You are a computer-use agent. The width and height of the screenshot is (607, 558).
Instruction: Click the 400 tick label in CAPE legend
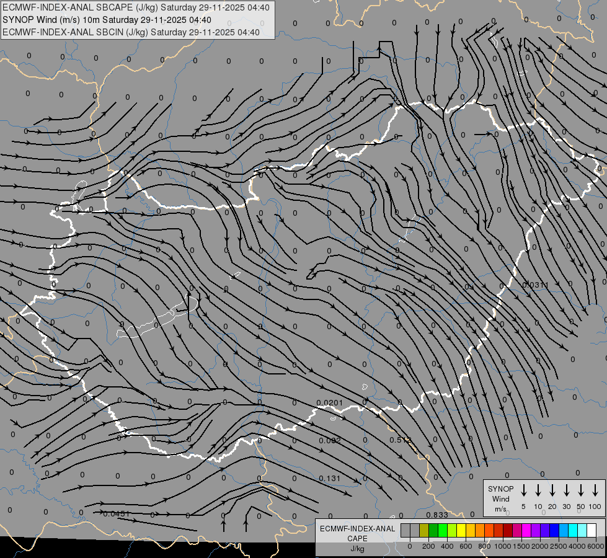coord(447,546)
